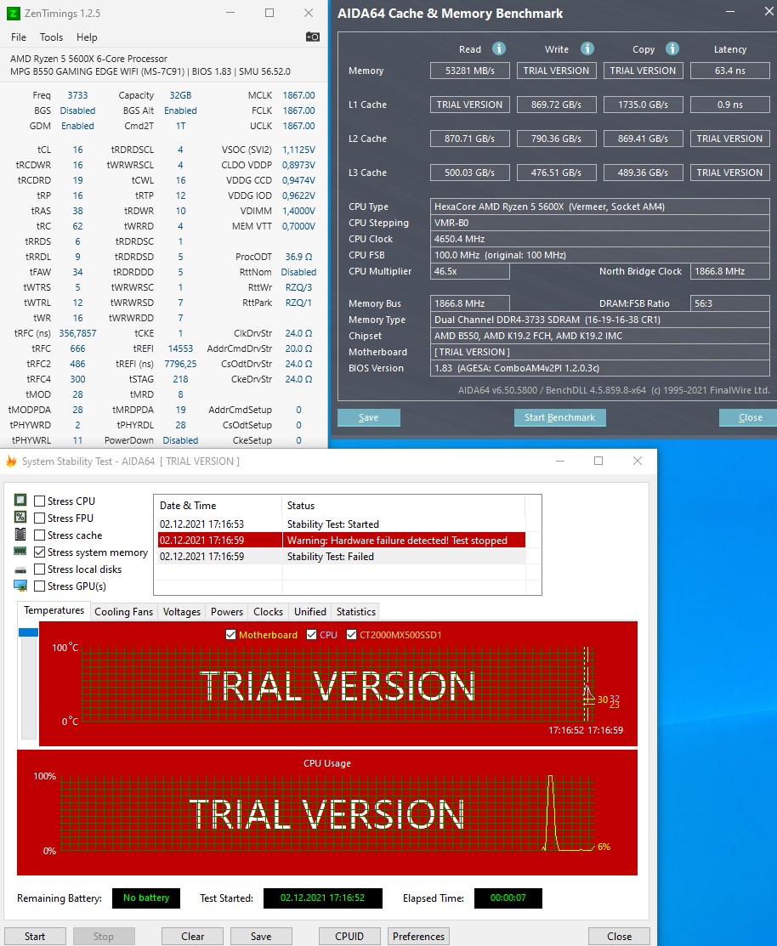Select the 'Stability Test: Started' log row
Viewport: 777px width, 946px height.
(342, 524)
